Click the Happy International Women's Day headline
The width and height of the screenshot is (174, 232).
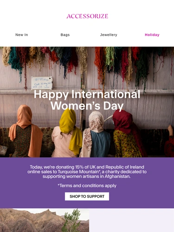[87, 100]
